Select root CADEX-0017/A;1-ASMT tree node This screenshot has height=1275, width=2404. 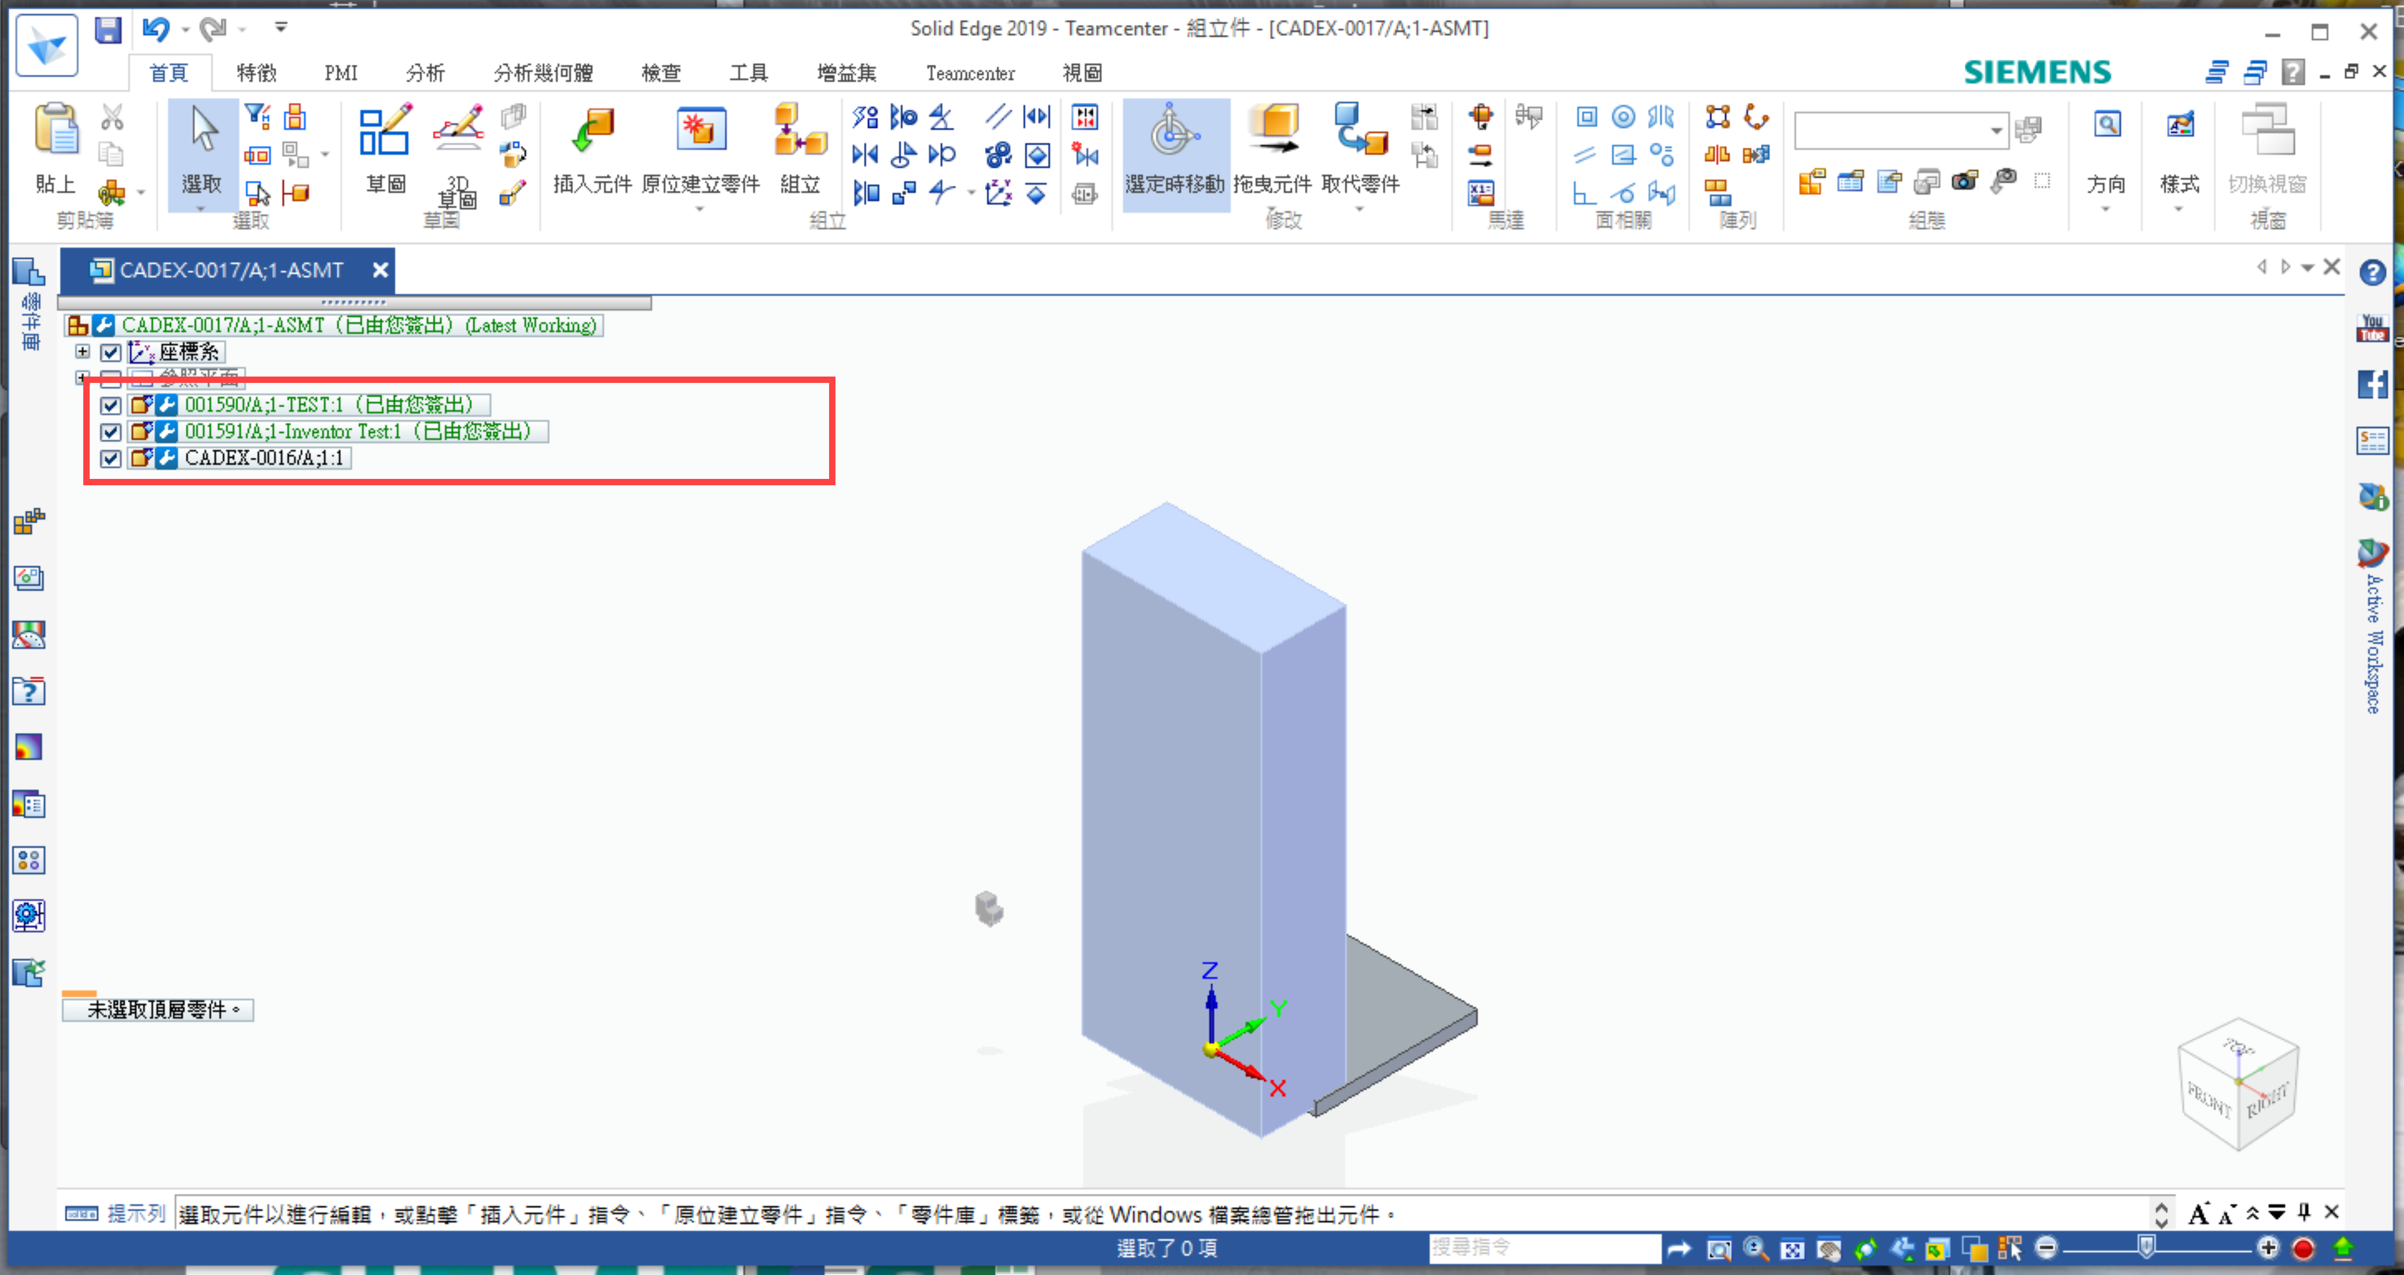(x=359, y=325)
